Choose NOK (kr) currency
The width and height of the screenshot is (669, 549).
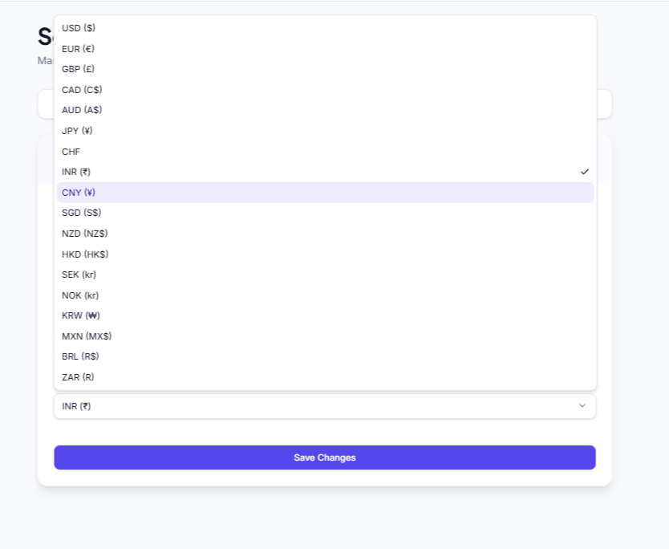pyautogui.click(x=80, y=295)
